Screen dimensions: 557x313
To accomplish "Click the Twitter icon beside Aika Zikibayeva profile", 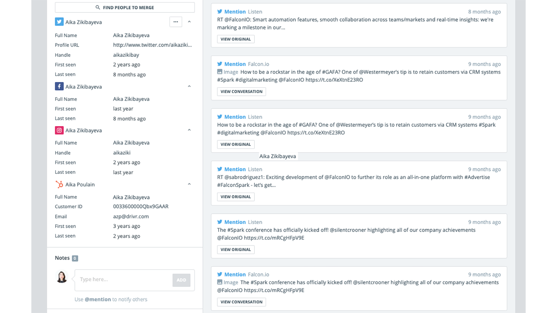I will [59, 22].
